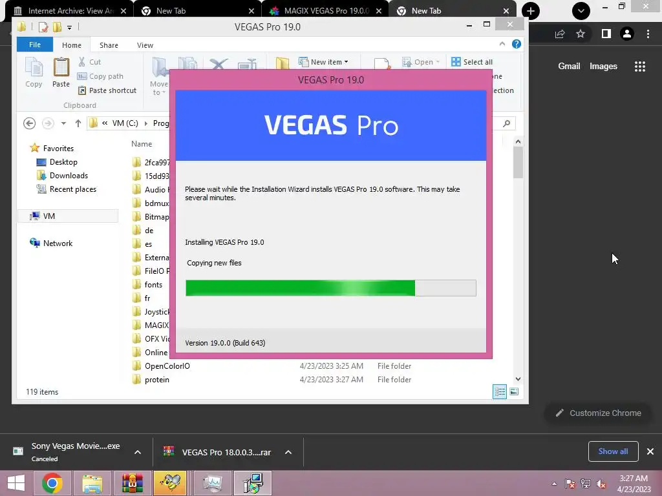Click Select all in ribbon

(x=472, y=62)
